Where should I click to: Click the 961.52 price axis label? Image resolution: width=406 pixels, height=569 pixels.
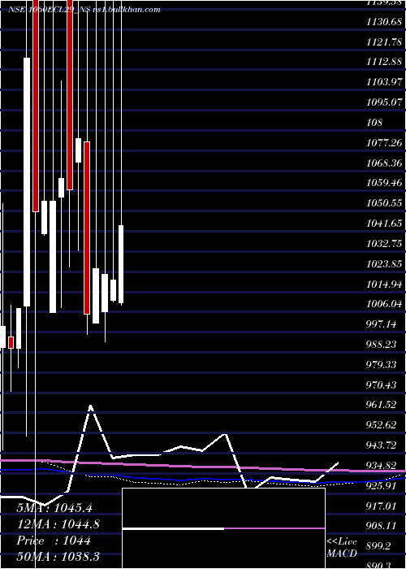pos(382,405)
